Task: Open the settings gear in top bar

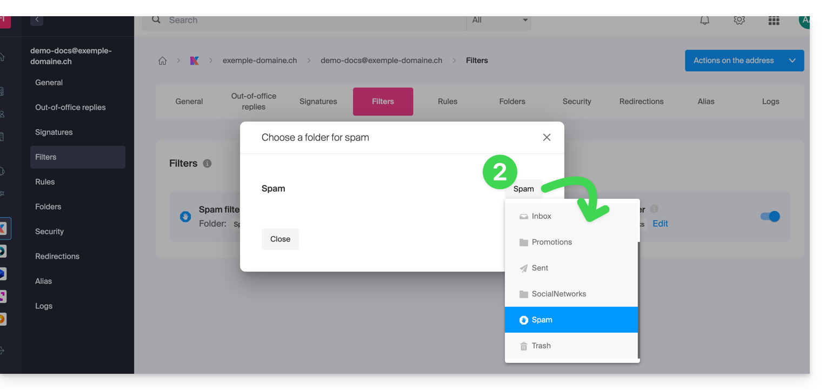Action: (x=740, y=21)
